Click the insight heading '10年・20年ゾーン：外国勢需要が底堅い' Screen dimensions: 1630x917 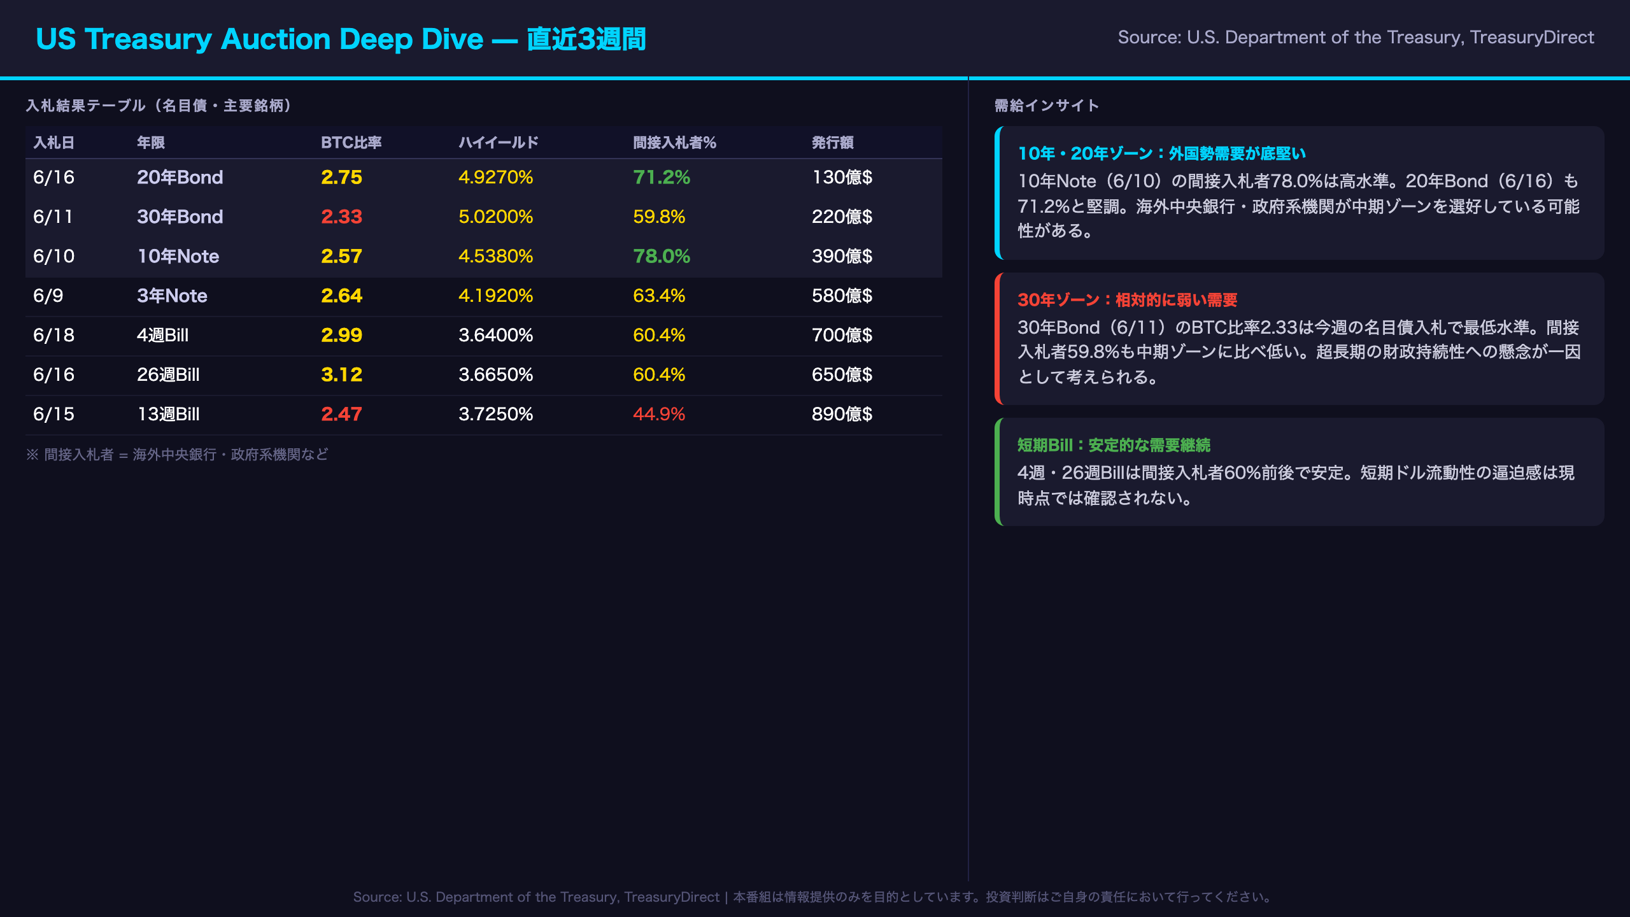coord(1161,153)
